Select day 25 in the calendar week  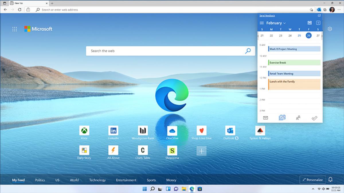[x=299, y=35]
